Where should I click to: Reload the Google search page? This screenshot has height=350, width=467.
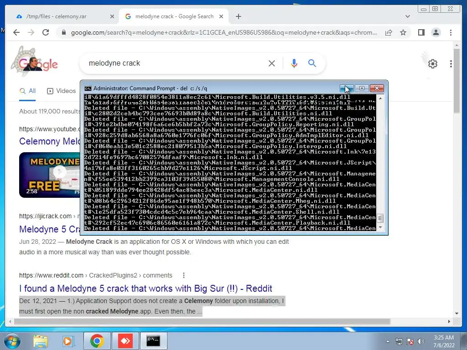(x=46, y=32)
